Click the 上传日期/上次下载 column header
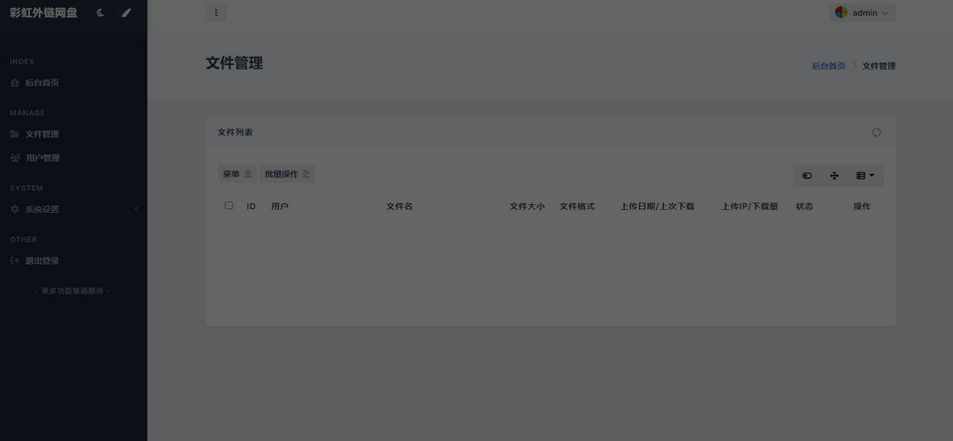The width and height of the screenshot is (953, 441). [657, 207]
